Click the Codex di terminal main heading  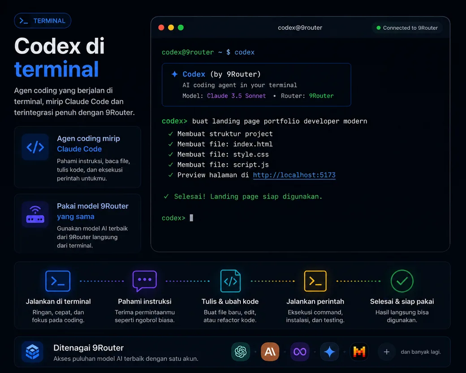point(60,57)
